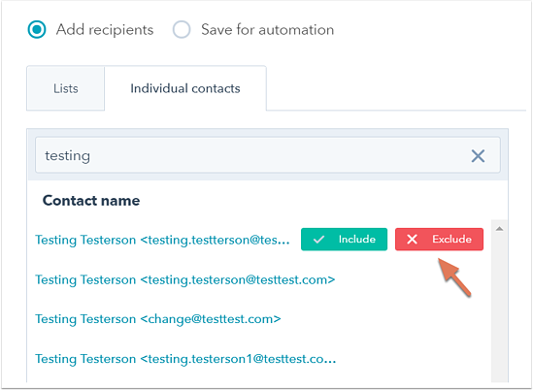Viewport: 533px width, 390px height.
Task: Click the Save for automation label
Action: pyautogui.click(x=268, y=29)
